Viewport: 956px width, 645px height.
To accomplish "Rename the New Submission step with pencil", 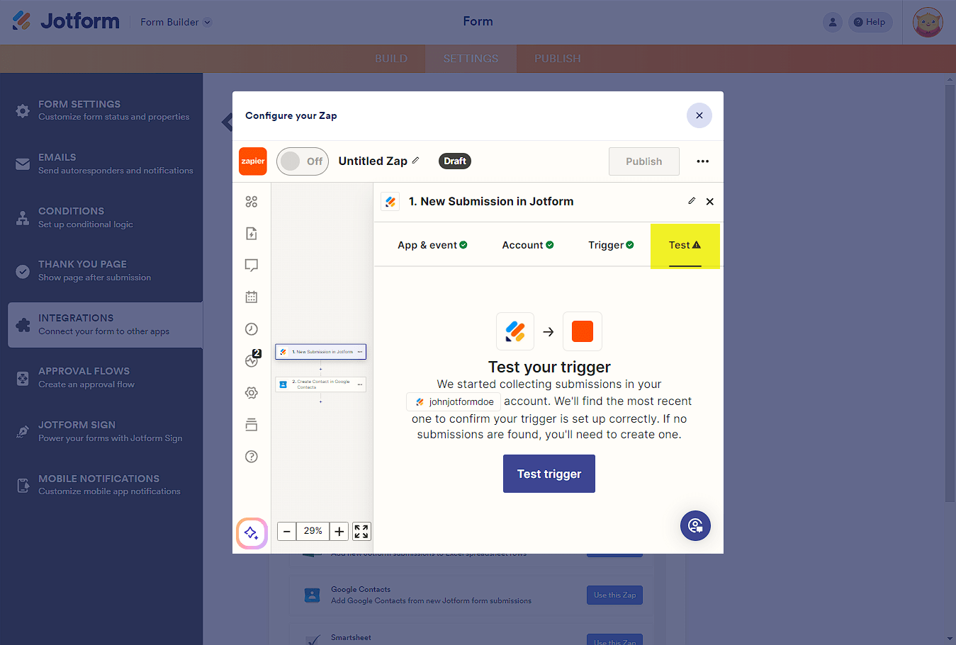I will click(692, 201).
